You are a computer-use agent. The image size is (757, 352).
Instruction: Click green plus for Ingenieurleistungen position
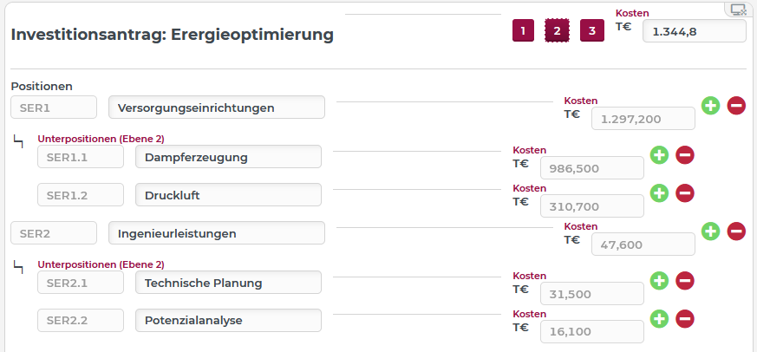(710, 231)
